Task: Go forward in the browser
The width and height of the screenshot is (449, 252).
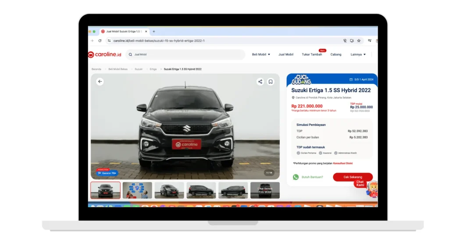Action: click(92, 41)
